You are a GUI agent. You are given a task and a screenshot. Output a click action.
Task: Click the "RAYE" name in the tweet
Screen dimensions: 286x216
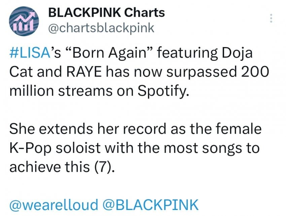[84, 72]
